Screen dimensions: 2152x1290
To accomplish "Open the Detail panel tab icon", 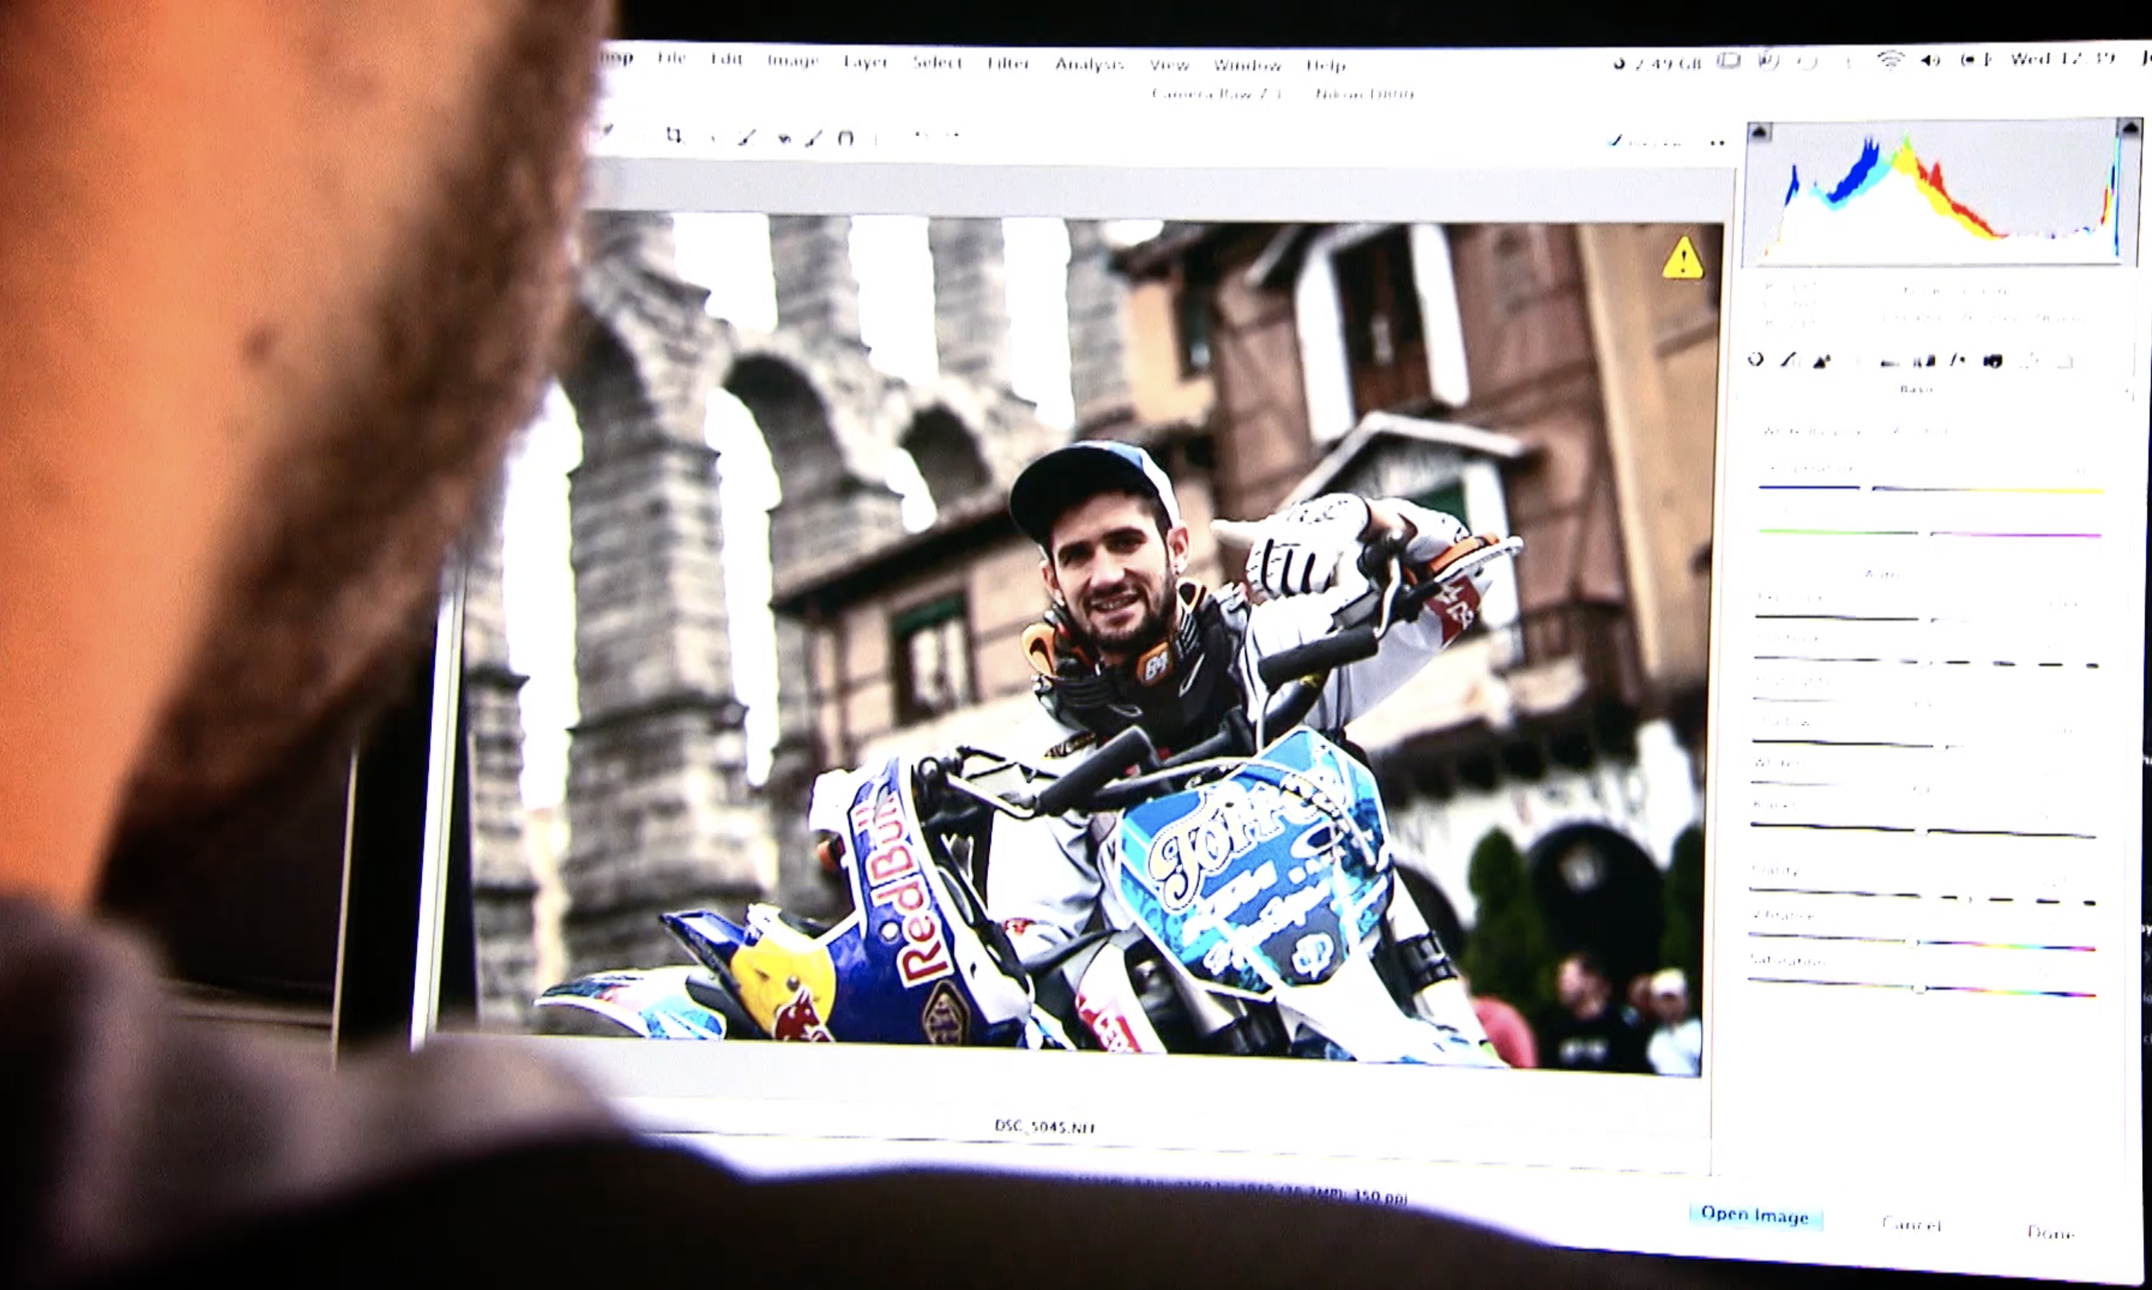I will pyautogui.click(x=1822, y=360).
